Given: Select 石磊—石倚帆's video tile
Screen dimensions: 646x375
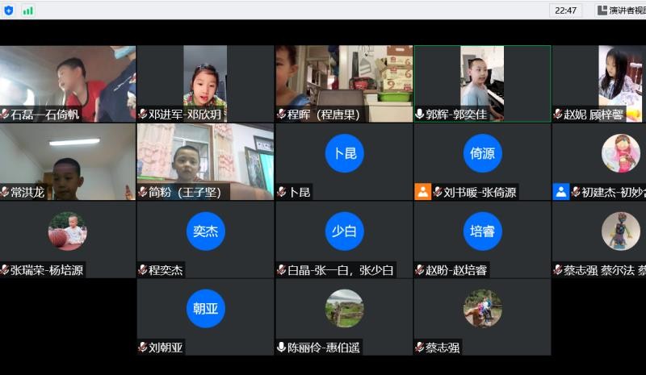Looking at the screenshot, I should 68,81.
